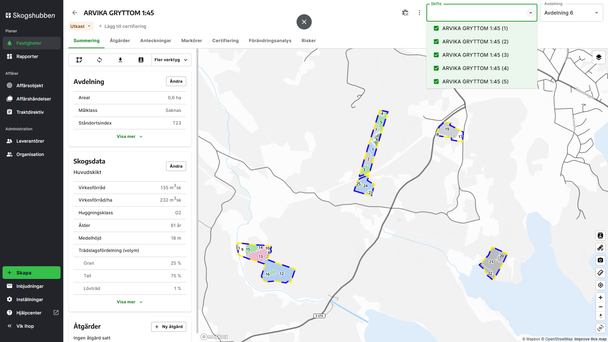Open the three-dot overflow menu

pos(419,13)
